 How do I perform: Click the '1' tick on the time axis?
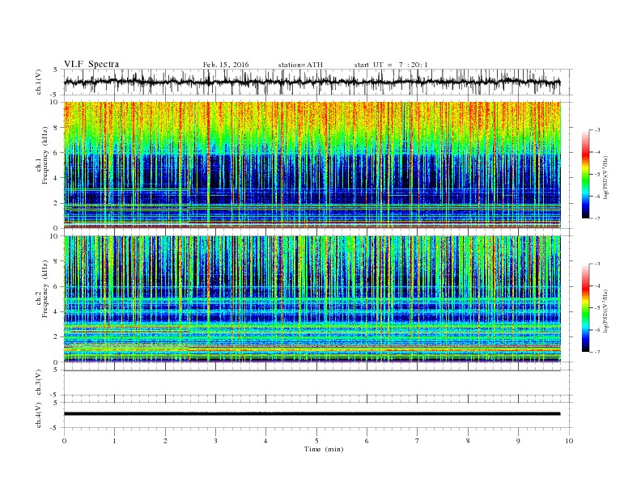[115, 441]
